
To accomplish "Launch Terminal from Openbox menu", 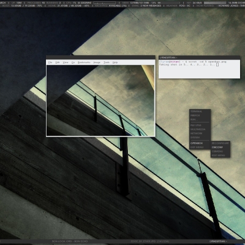I will pos(200,111).
